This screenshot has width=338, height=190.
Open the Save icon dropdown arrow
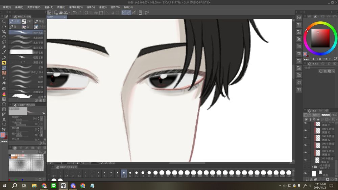tap(69, 12)
